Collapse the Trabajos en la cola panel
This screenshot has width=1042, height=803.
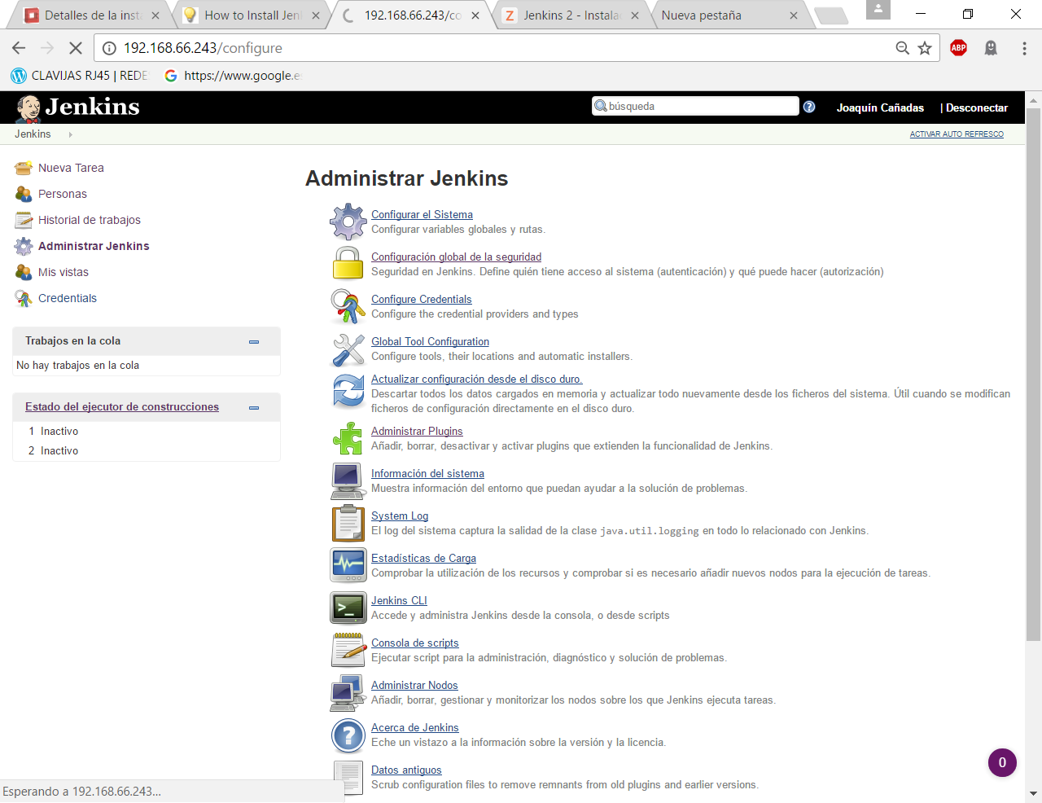254,342
